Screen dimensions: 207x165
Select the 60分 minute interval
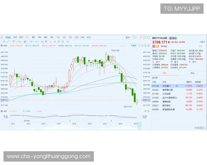(x=88, y=37)
